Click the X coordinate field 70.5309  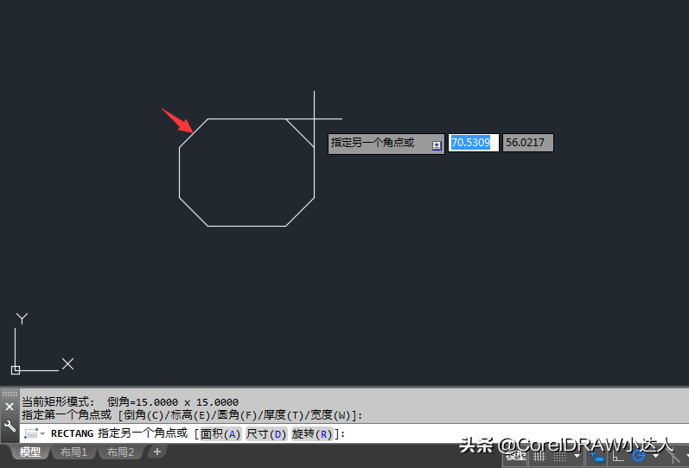(x=473, y=143)
